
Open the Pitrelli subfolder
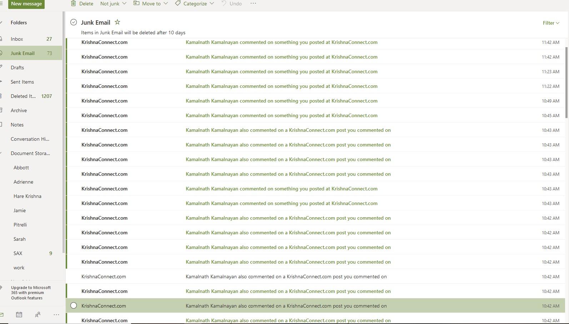(31, 225)
